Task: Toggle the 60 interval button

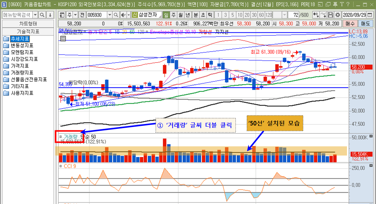Action: [x=261, y=15]
